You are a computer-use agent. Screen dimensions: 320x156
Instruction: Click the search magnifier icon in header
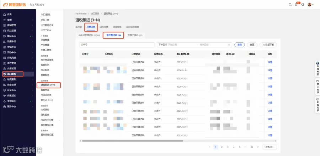pos(290,5)
